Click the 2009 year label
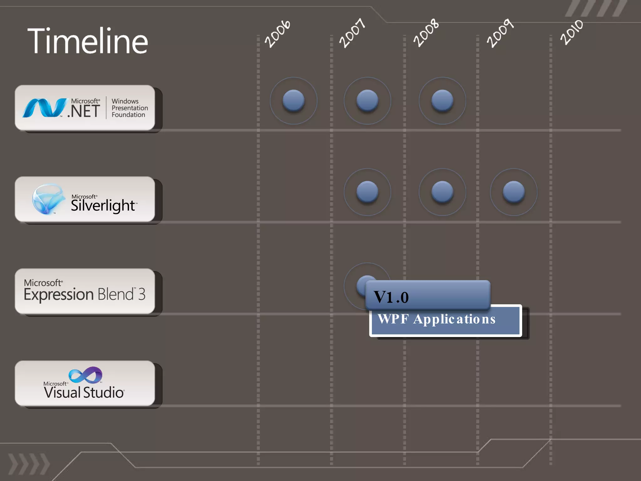 500,33
